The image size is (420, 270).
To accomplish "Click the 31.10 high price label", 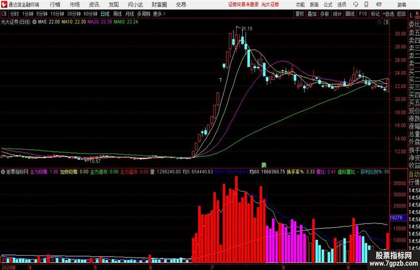I will 247,29.
